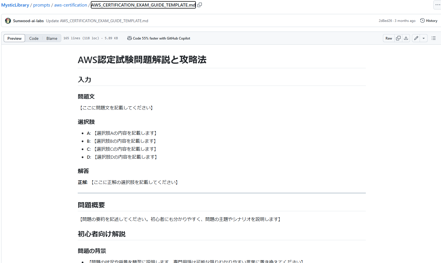
Task: Expand more edit options dropdown arrow
Action: point(424,38)
